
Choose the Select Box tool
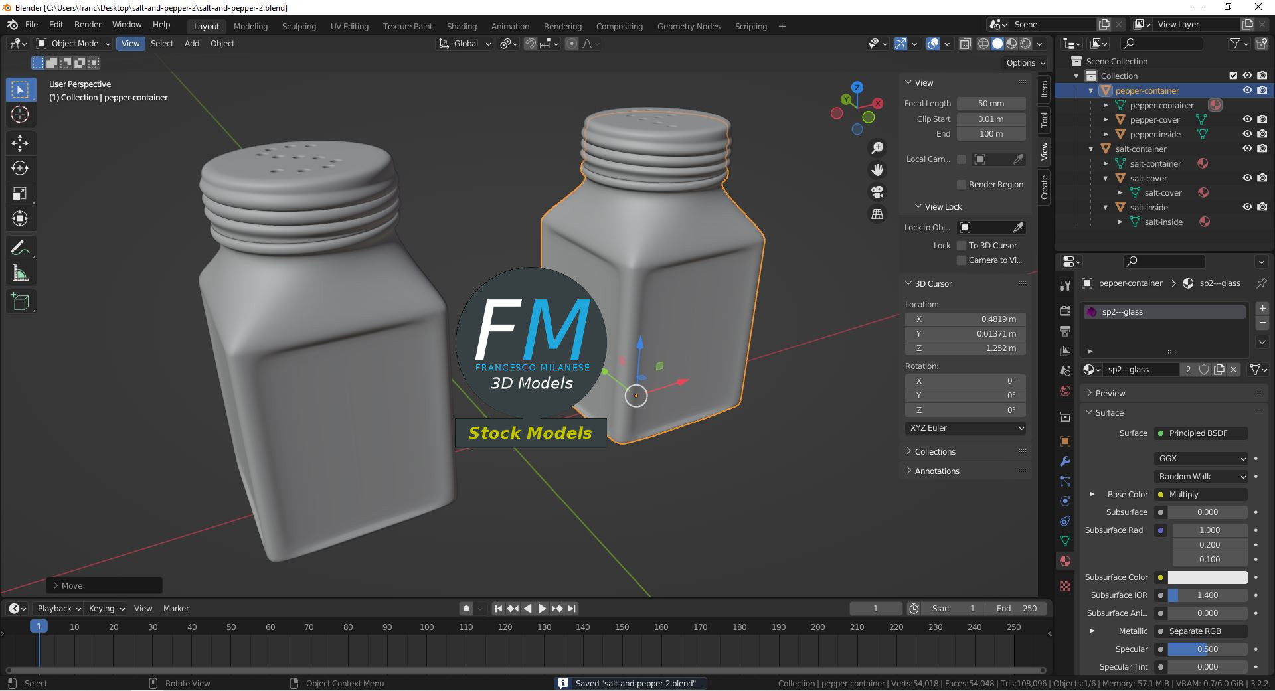coord(20,89)
